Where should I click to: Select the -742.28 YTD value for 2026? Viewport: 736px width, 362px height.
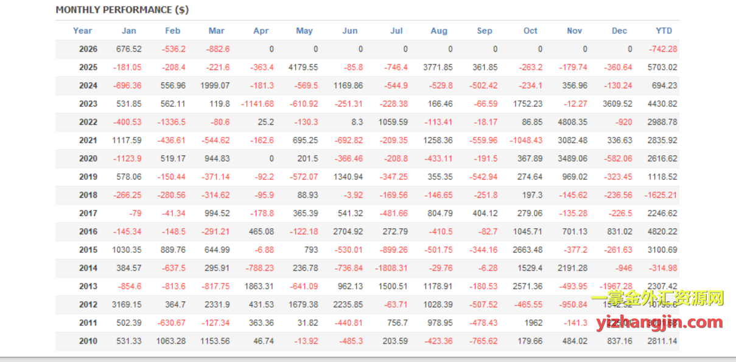point(663,49)
